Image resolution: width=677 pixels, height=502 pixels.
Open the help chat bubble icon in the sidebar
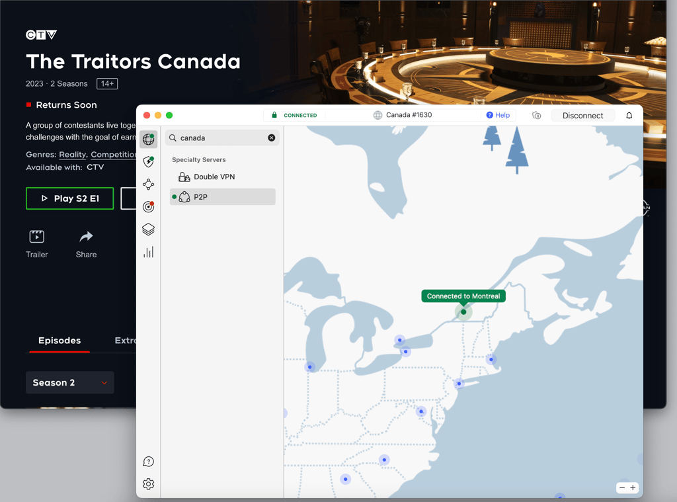pos(149,462)
